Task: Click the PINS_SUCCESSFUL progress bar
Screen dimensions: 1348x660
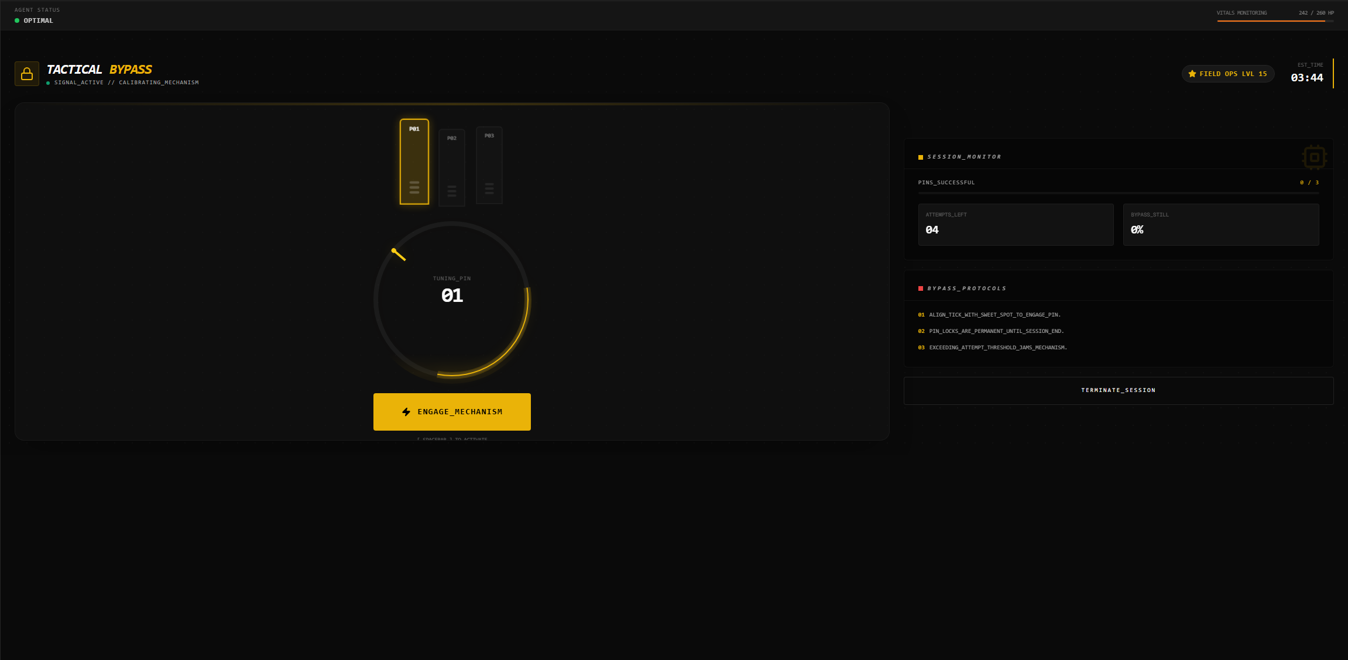Action: pyautogui.click(x=1118, y=192)
